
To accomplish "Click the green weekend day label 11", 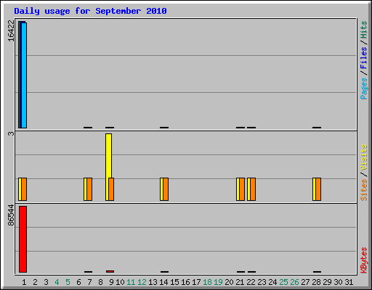I will pos(131,282).
